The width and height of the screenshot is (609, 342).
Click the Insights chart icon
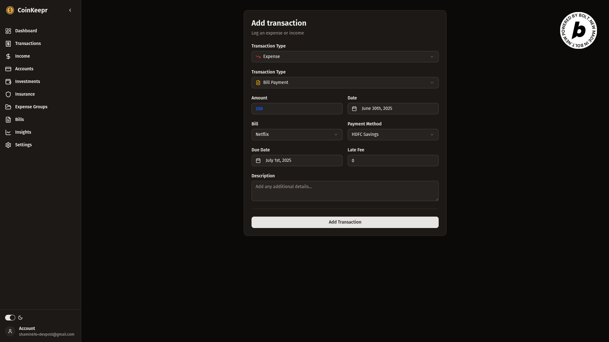[8, 132]
